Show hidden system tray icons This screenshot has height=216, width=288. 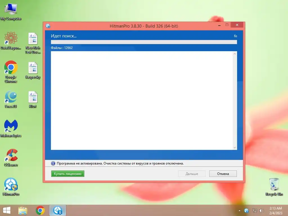[239, 211]
